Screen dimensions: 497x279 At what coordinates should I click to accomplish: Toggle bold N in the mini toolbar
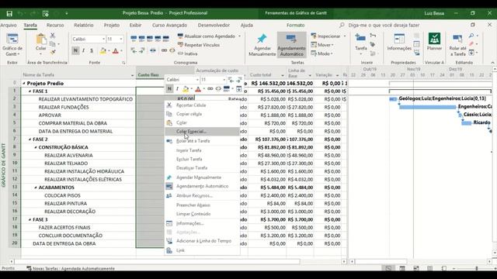[169, 89]
